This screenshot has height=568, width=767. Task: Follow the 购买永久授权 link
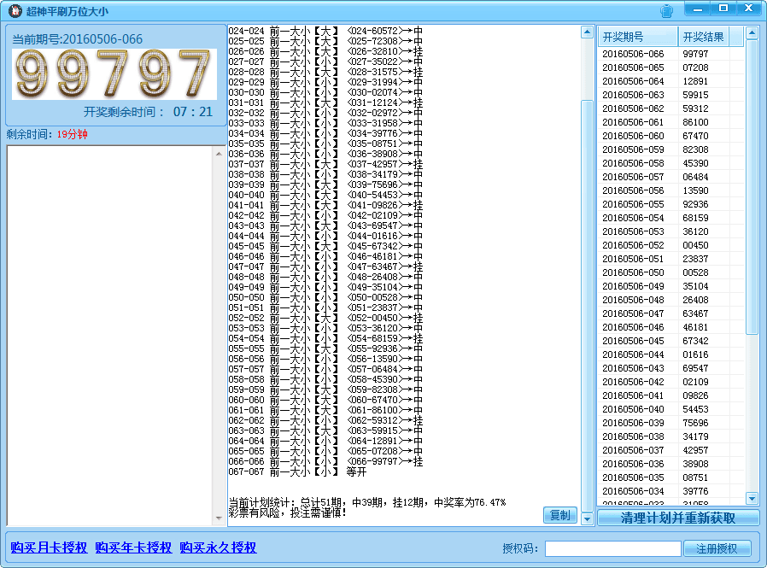coord(218,548)
